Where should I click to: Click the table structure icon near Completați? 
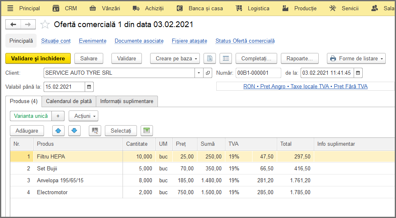226,58
